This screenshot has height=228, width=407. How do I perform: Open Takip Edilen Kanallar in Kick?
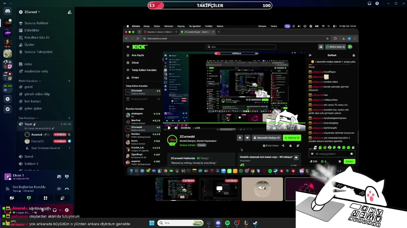[x=142, y=70]
